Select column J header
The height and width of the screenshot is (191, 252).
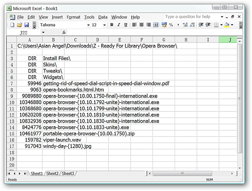point(228,40)
